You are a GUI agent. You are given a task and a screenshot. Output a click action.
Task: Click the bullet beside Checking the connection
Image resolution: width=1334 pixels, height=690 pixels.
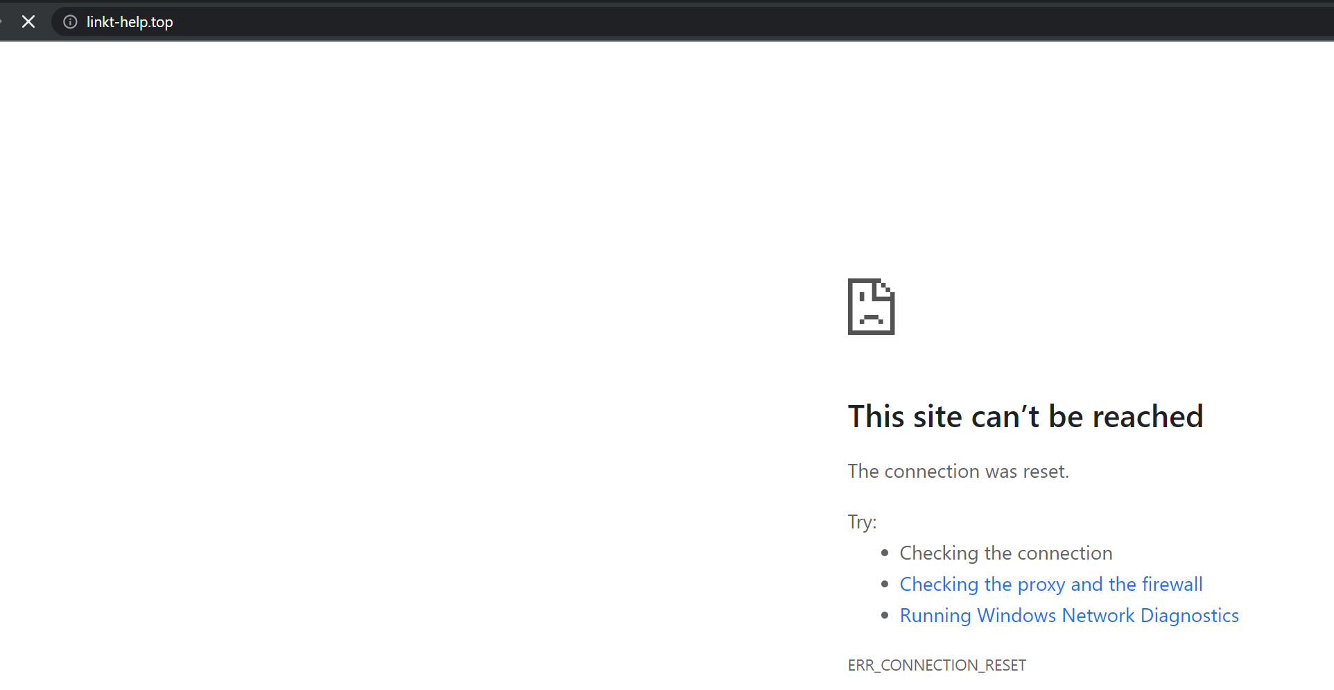(x=885, y=553)
